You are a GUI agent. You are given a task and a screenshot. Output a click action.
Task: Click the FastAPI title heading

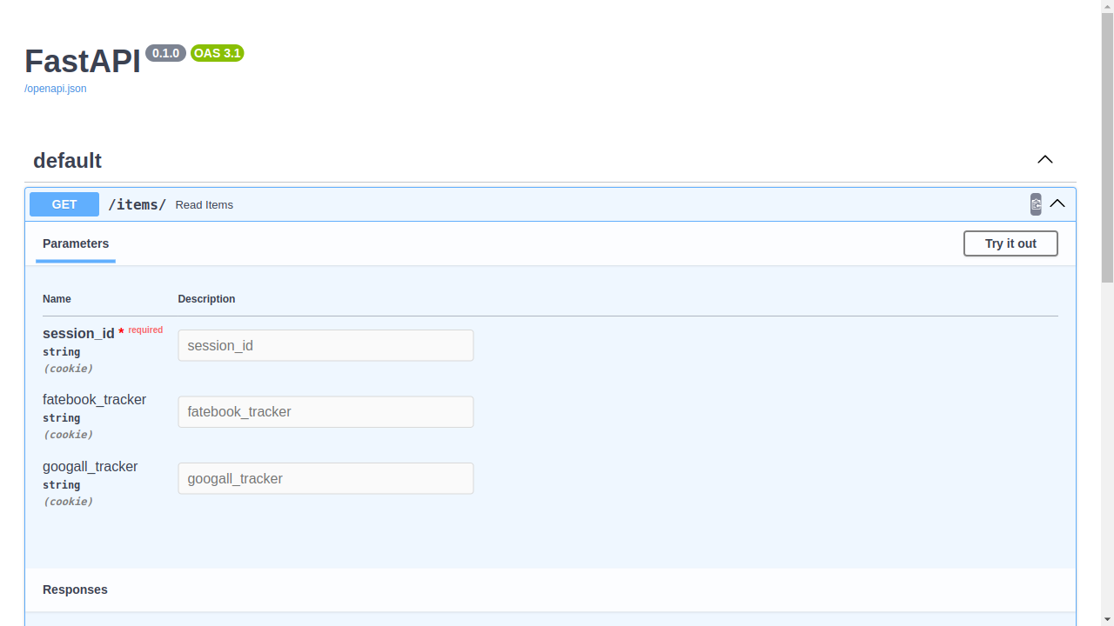83,62
